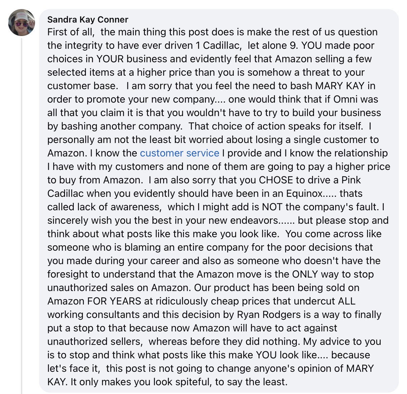Click the capitalized word ONLY
This screenshot has width=407, height=394.
click(305, 274)
